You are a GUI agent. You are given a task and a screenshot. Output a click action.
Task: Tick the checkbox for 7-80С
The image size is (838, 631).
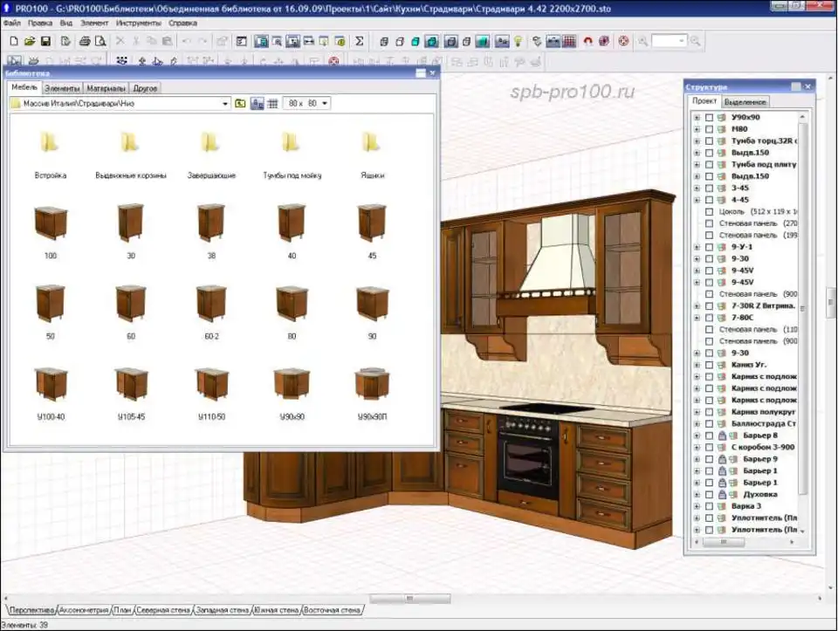[x=709, y=318]
